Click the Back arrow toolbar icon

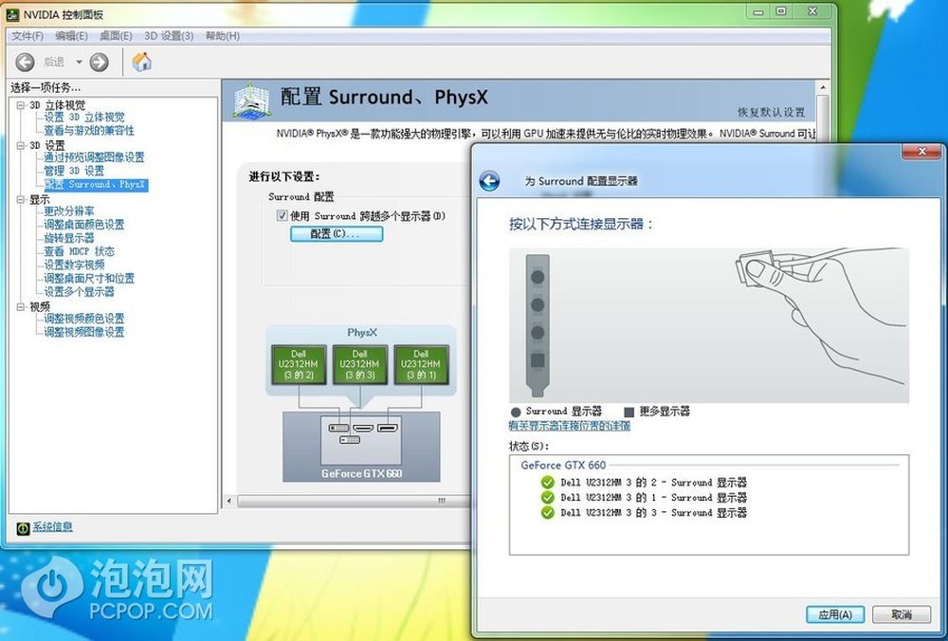[x=25, y=62]
